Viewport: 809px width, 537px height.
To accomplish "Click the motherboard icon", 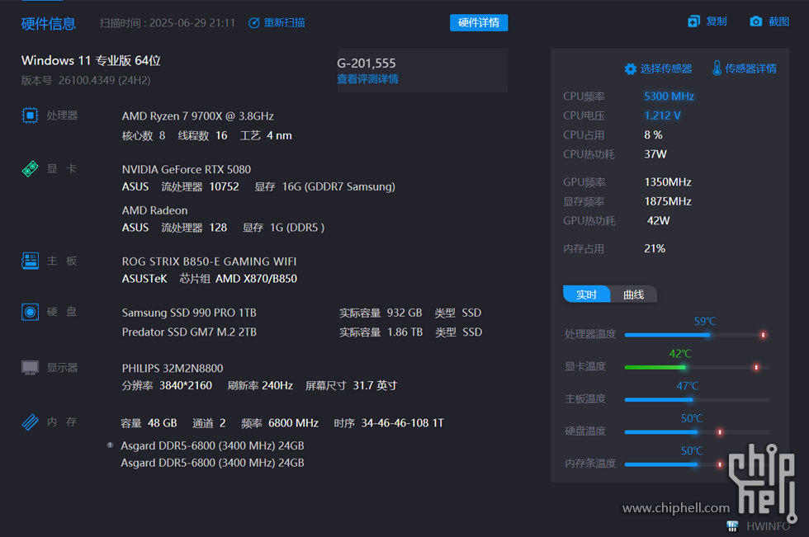I will click(x=30, y=261).
